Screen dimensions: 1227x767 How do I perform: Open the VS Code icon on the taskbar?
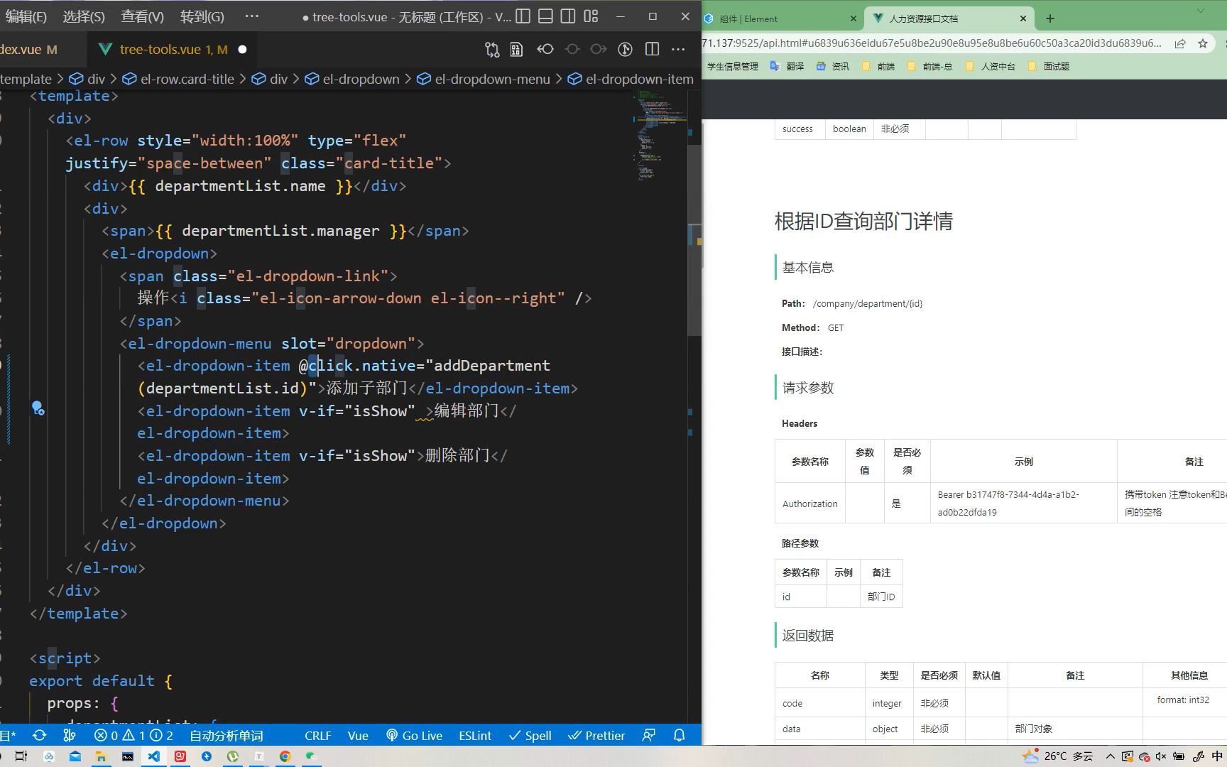pos(154,756)
